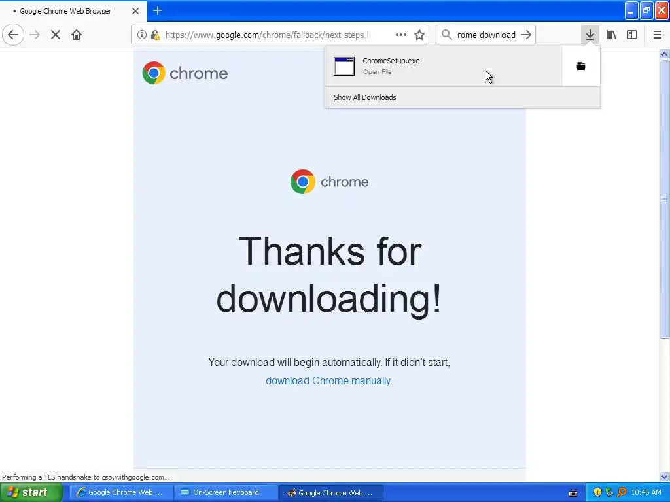Click the scrollbar up arrow

click(x=664, y=54)
